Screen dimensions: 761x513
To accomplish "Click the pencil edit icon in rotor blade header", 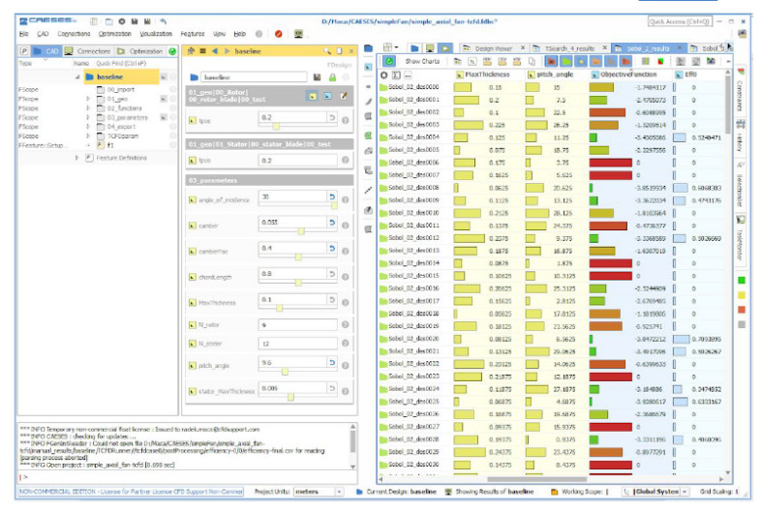I will coord(344,96).
